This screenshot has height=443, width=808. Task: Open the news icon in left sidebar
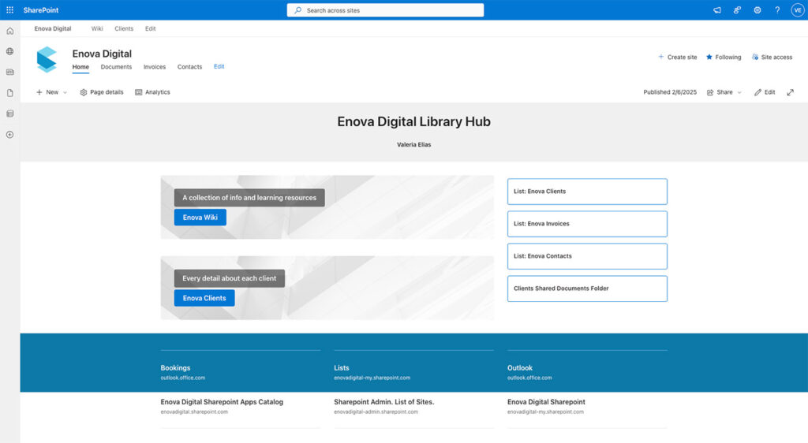9,72
